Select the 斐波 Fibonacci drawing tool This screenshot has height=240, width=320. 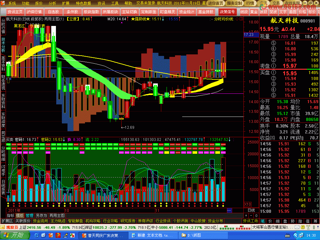pos(273,12)
